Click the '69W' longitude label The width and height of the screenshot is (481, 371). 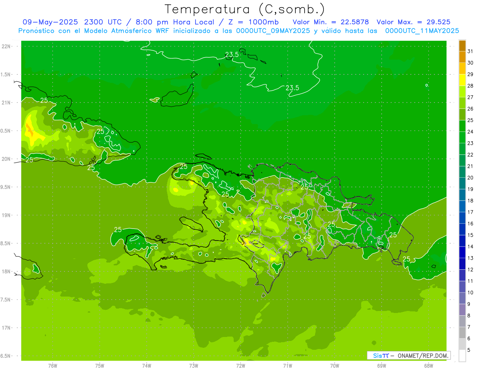382,366
